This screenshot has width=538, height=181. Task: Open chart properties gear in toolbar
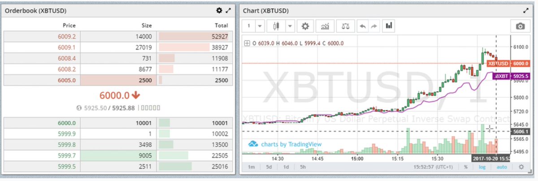(305, 26)
